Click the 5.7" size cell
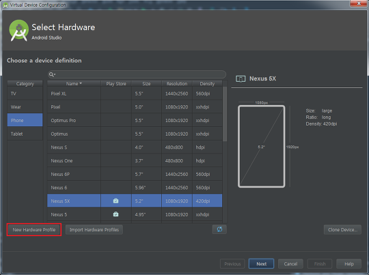 [x=146, y=174]
